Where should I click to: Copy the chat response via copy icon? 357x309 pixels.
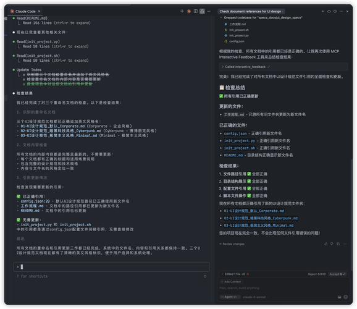pos(338,244)
